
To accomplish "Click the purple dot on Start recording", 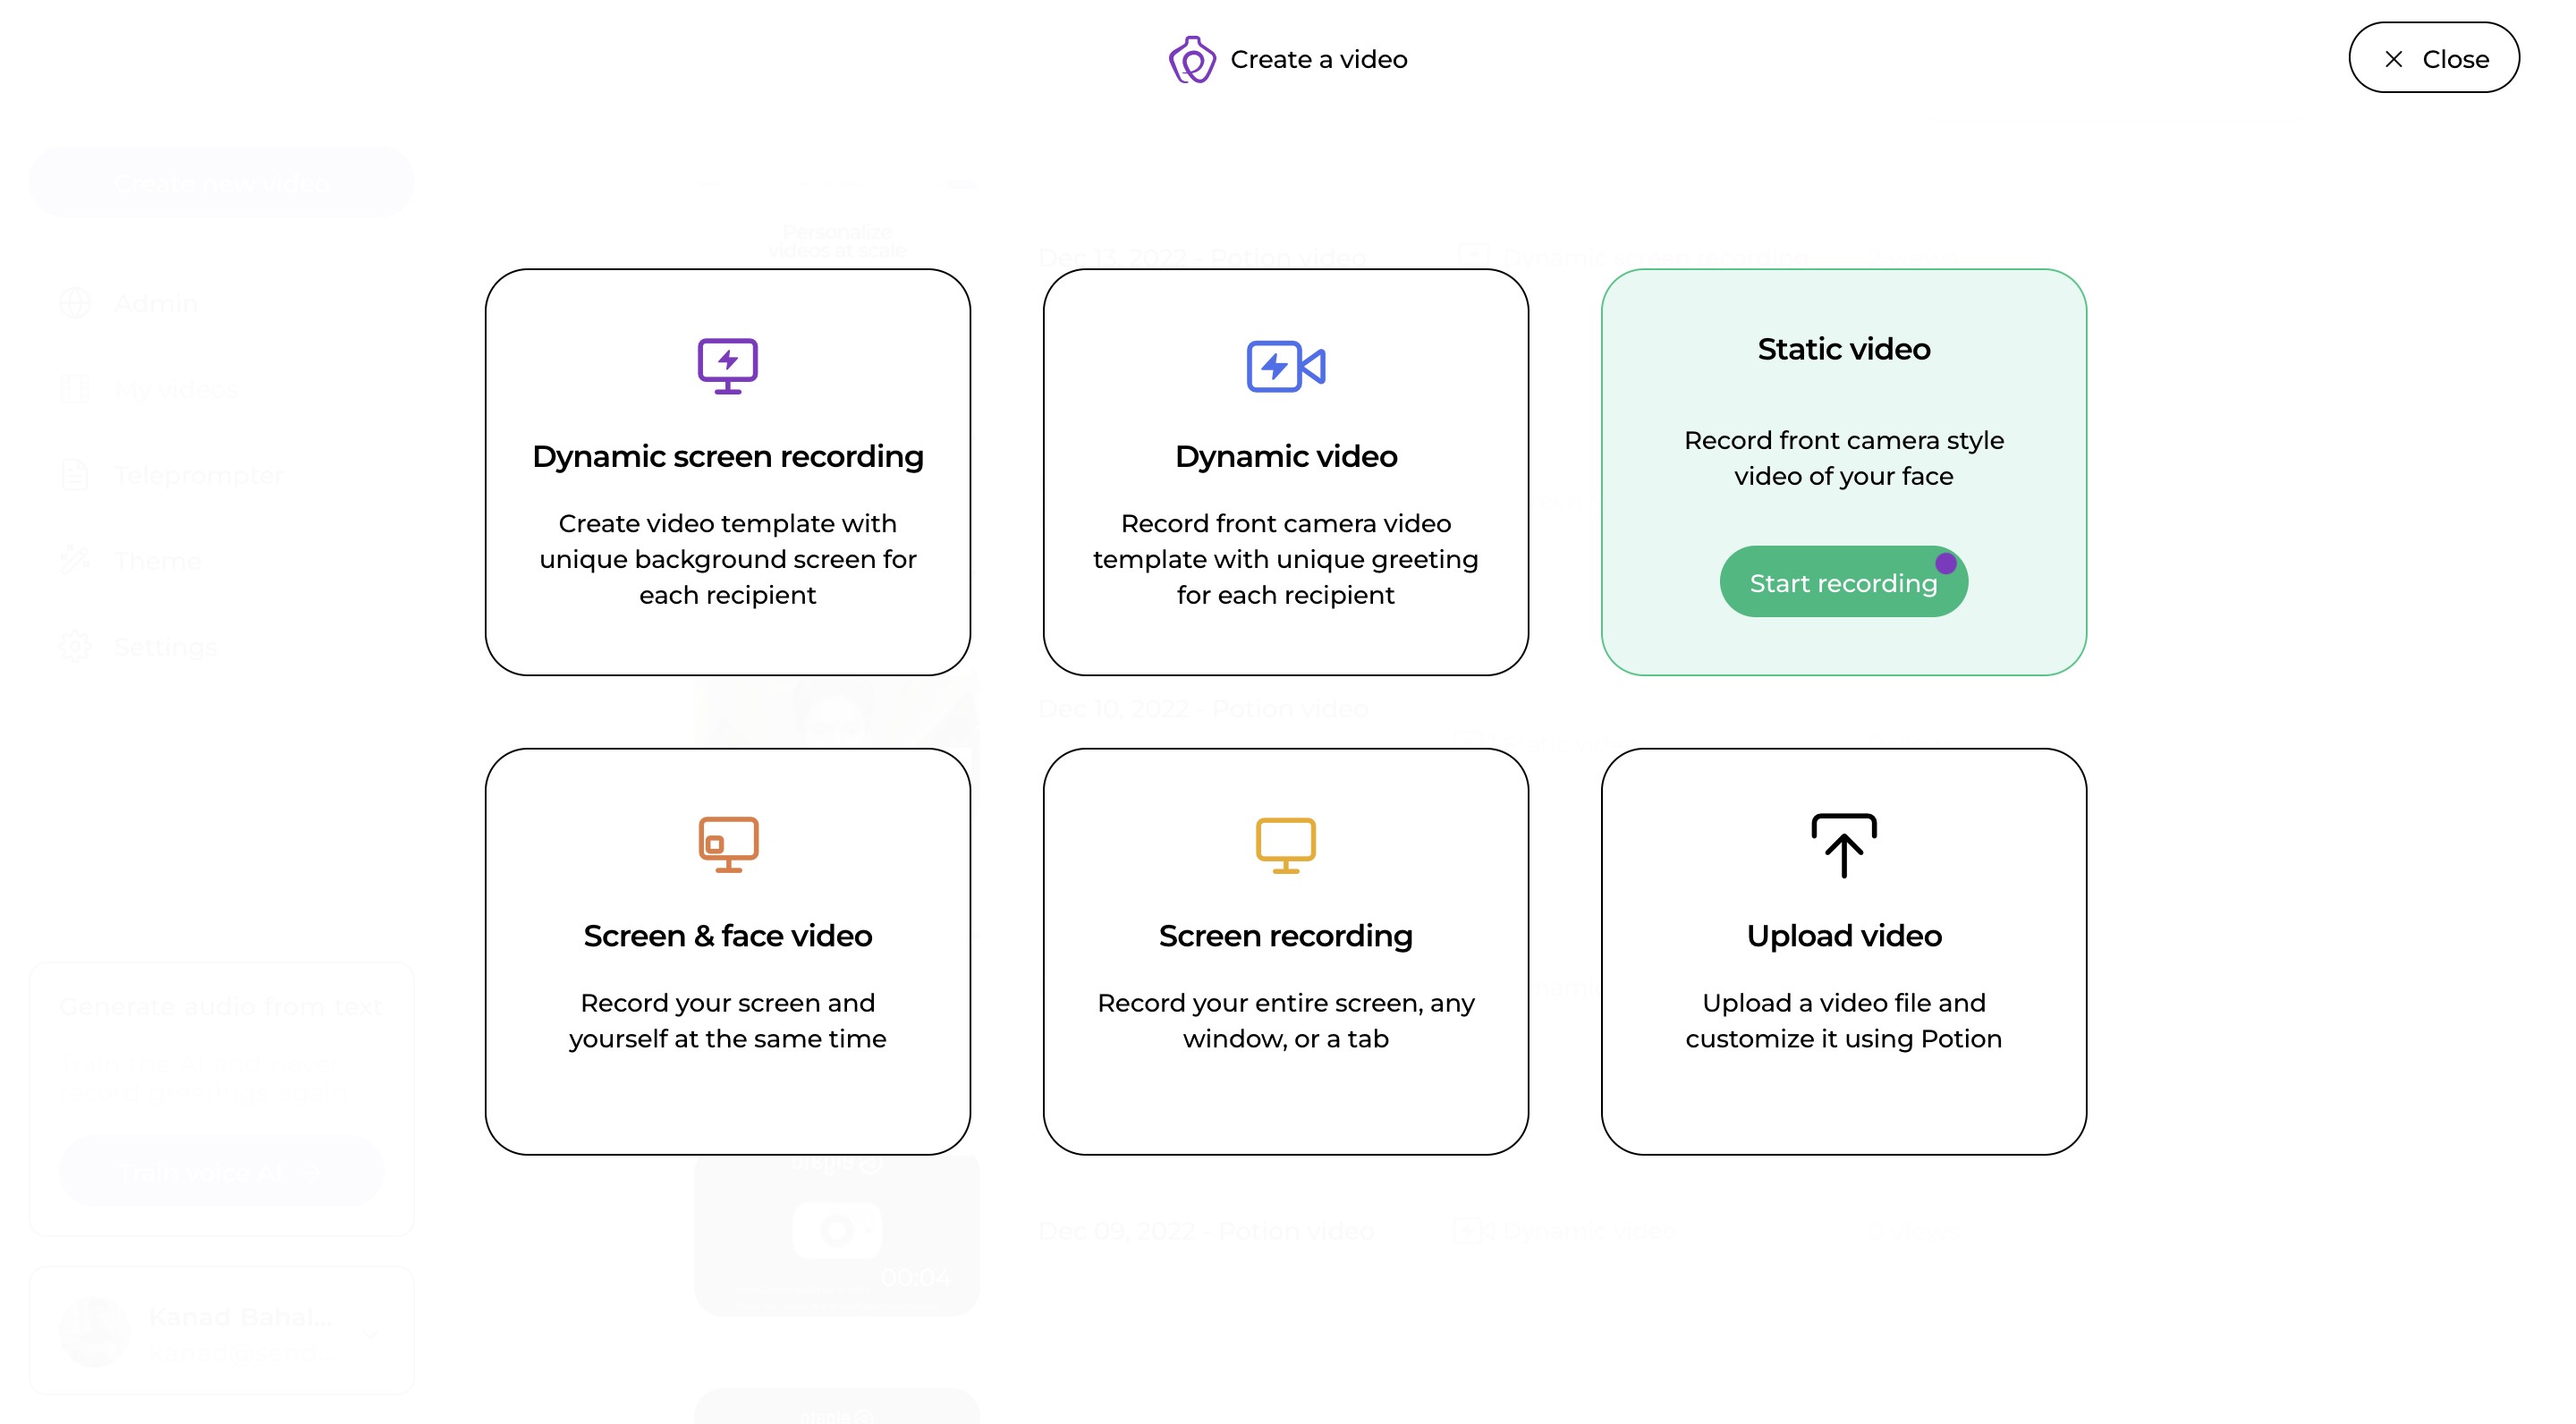I will pyautogui.click(x=1945, y=563).
